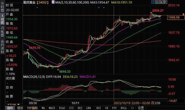Screen dimensions: 185x110
Task: Click the close price 1972.57
Action: tap(12, 46)
